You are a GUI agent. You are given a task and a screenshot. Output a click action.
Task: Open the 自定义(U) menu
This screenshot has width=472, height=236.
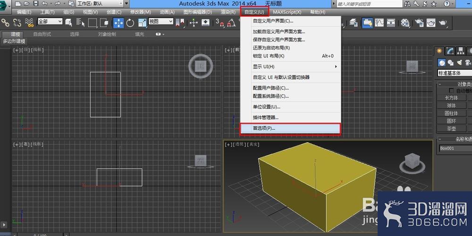pyautogui.click(x=254, y=12)
